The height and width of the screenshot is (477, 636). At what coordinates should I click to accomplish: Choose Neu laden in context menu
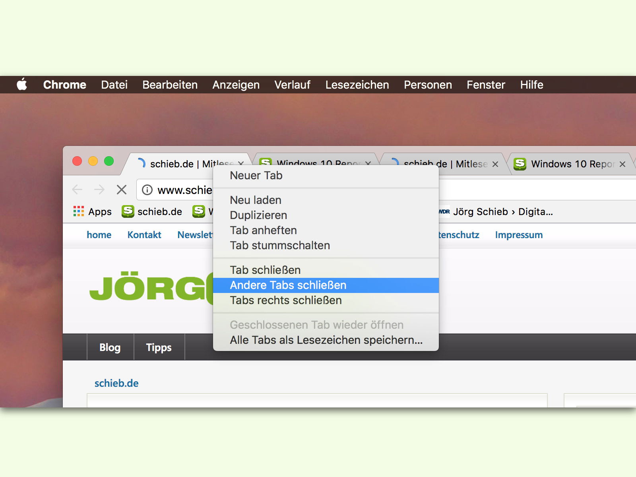click(x=326, y=200)
